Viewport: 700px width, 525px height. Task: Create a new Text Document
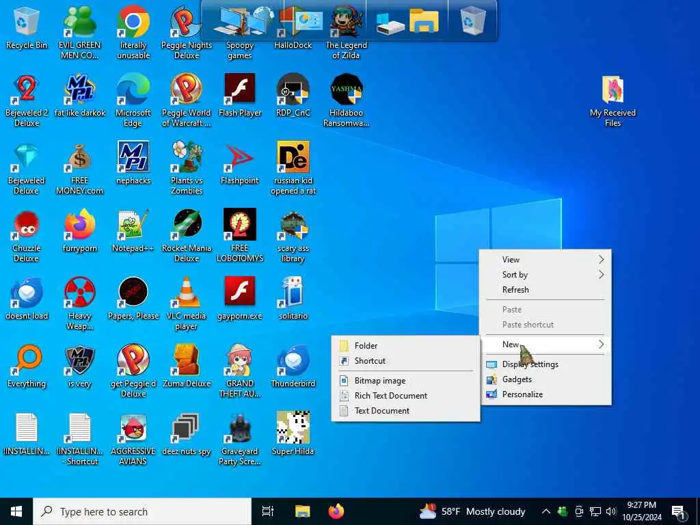[405, 411]
